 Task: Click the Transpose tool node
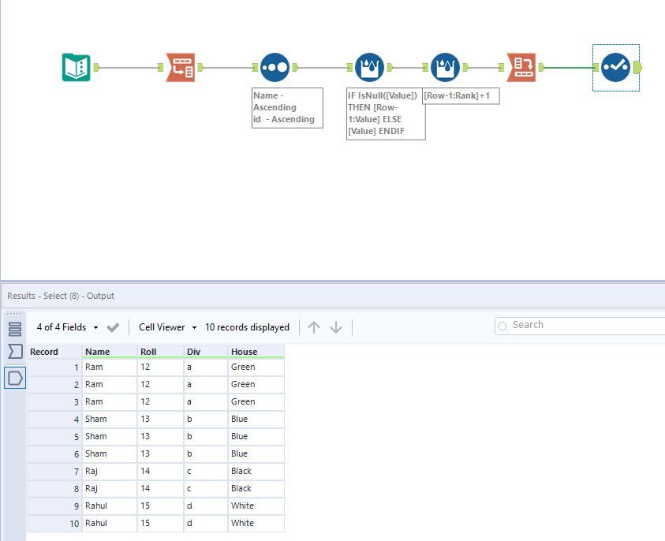tap(180, 67)
